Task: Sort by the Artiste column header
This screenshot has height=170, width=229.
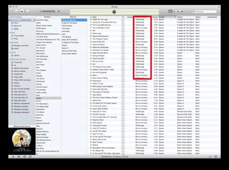Action: point(167,17)
